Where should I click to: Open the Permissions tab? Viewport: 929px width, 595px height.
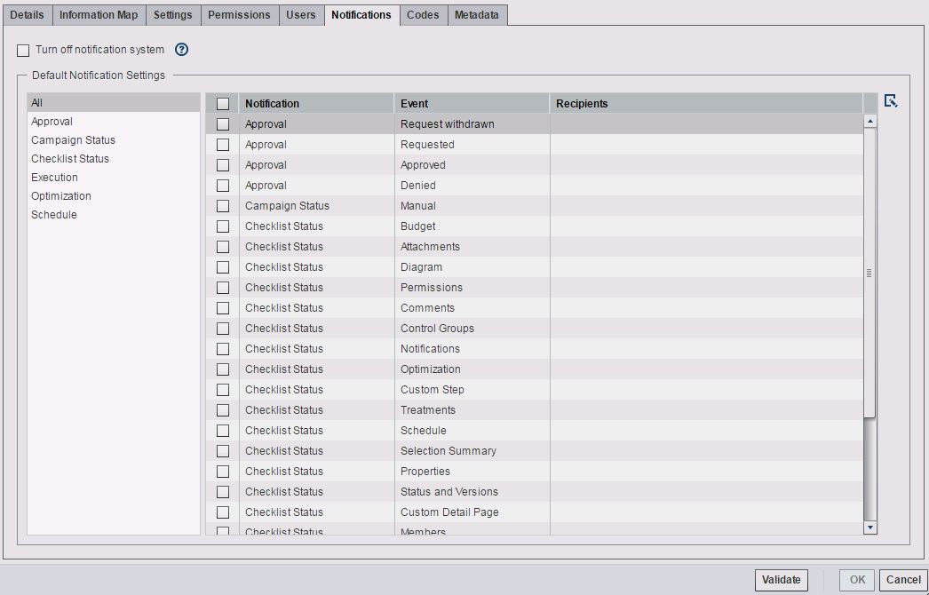[239, 14]
